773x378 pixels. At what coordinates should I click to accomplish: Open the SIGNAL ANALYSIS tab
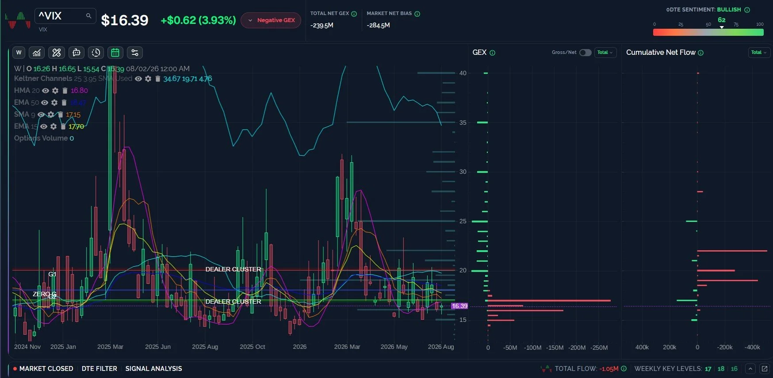coord(153,369)
